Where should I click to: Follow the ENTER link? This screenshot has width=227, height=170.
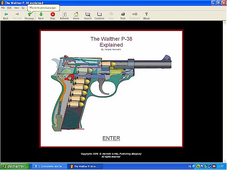[111, 138]
